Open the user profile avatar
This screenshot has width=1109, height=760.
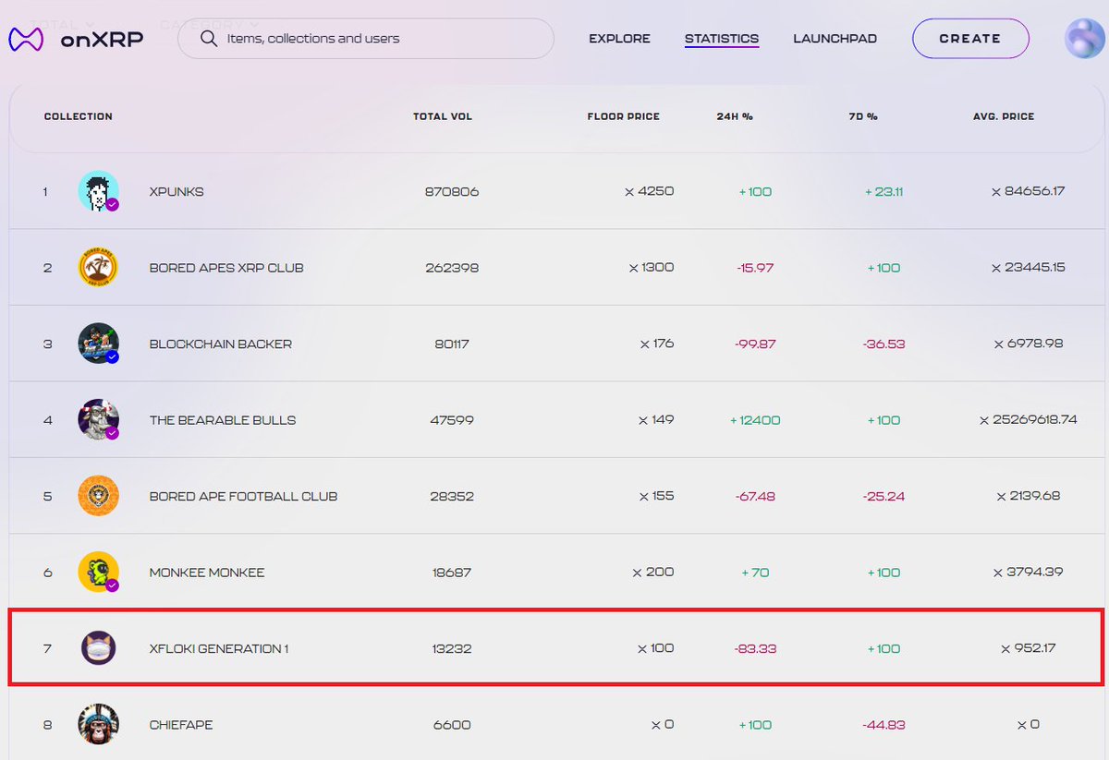pos(1084,39)
